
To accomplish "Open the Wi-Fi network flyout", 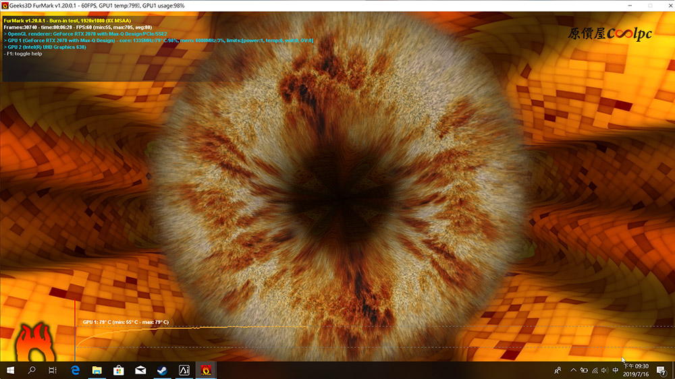I will coord(595,370).
